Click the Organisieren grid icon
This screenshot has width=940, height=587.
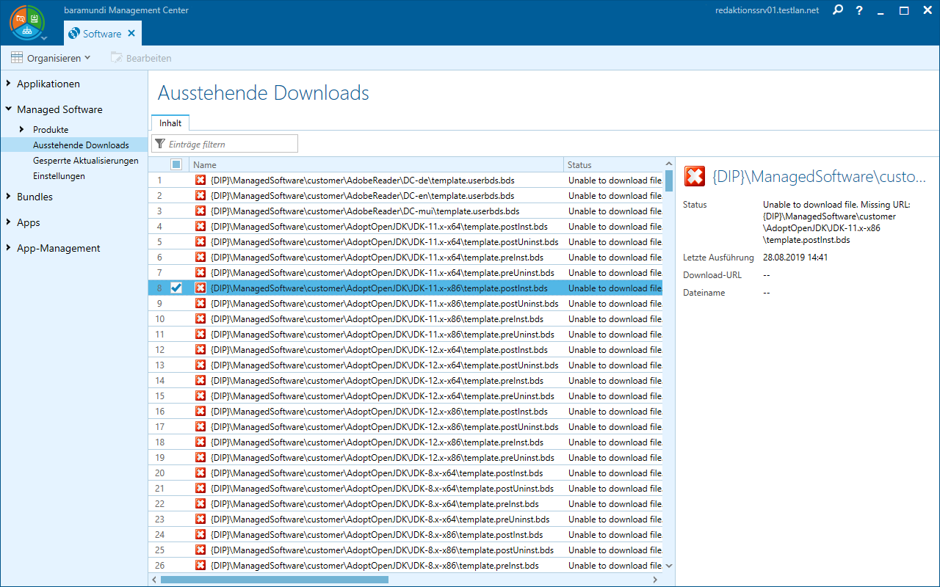(17, 58)
